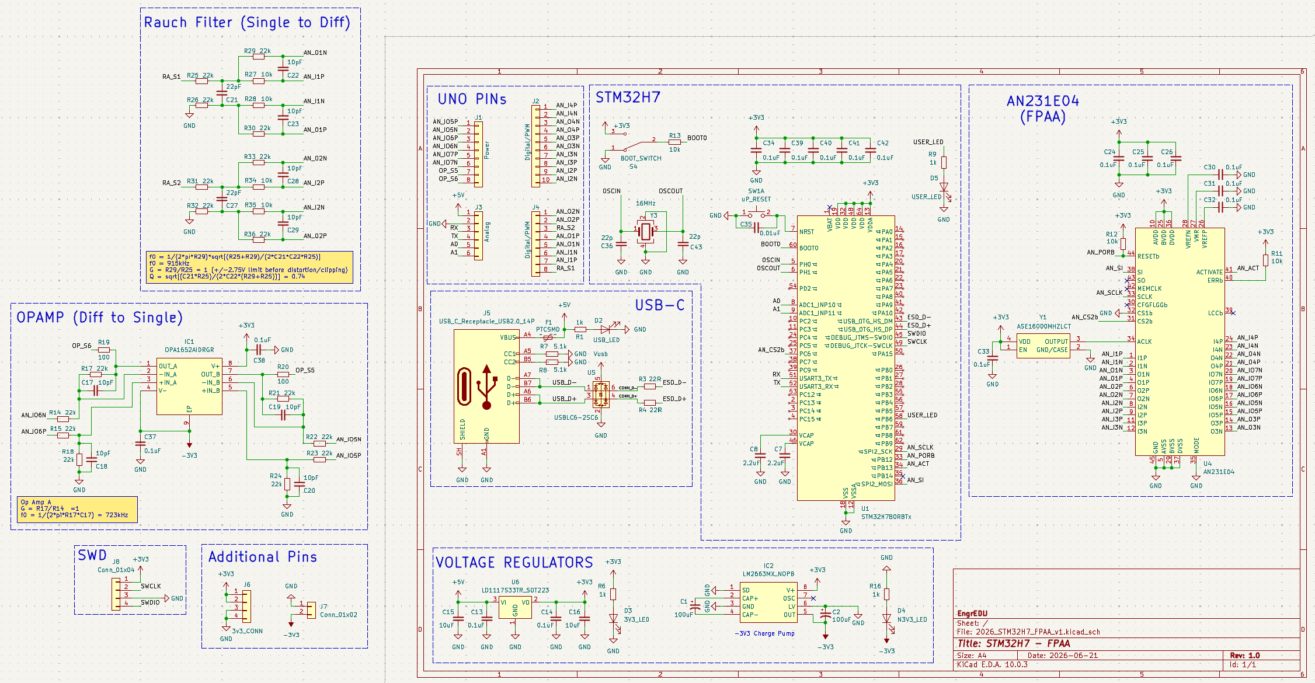Select the D3 3V3_LED diode symbol

(x=613, y=618)
